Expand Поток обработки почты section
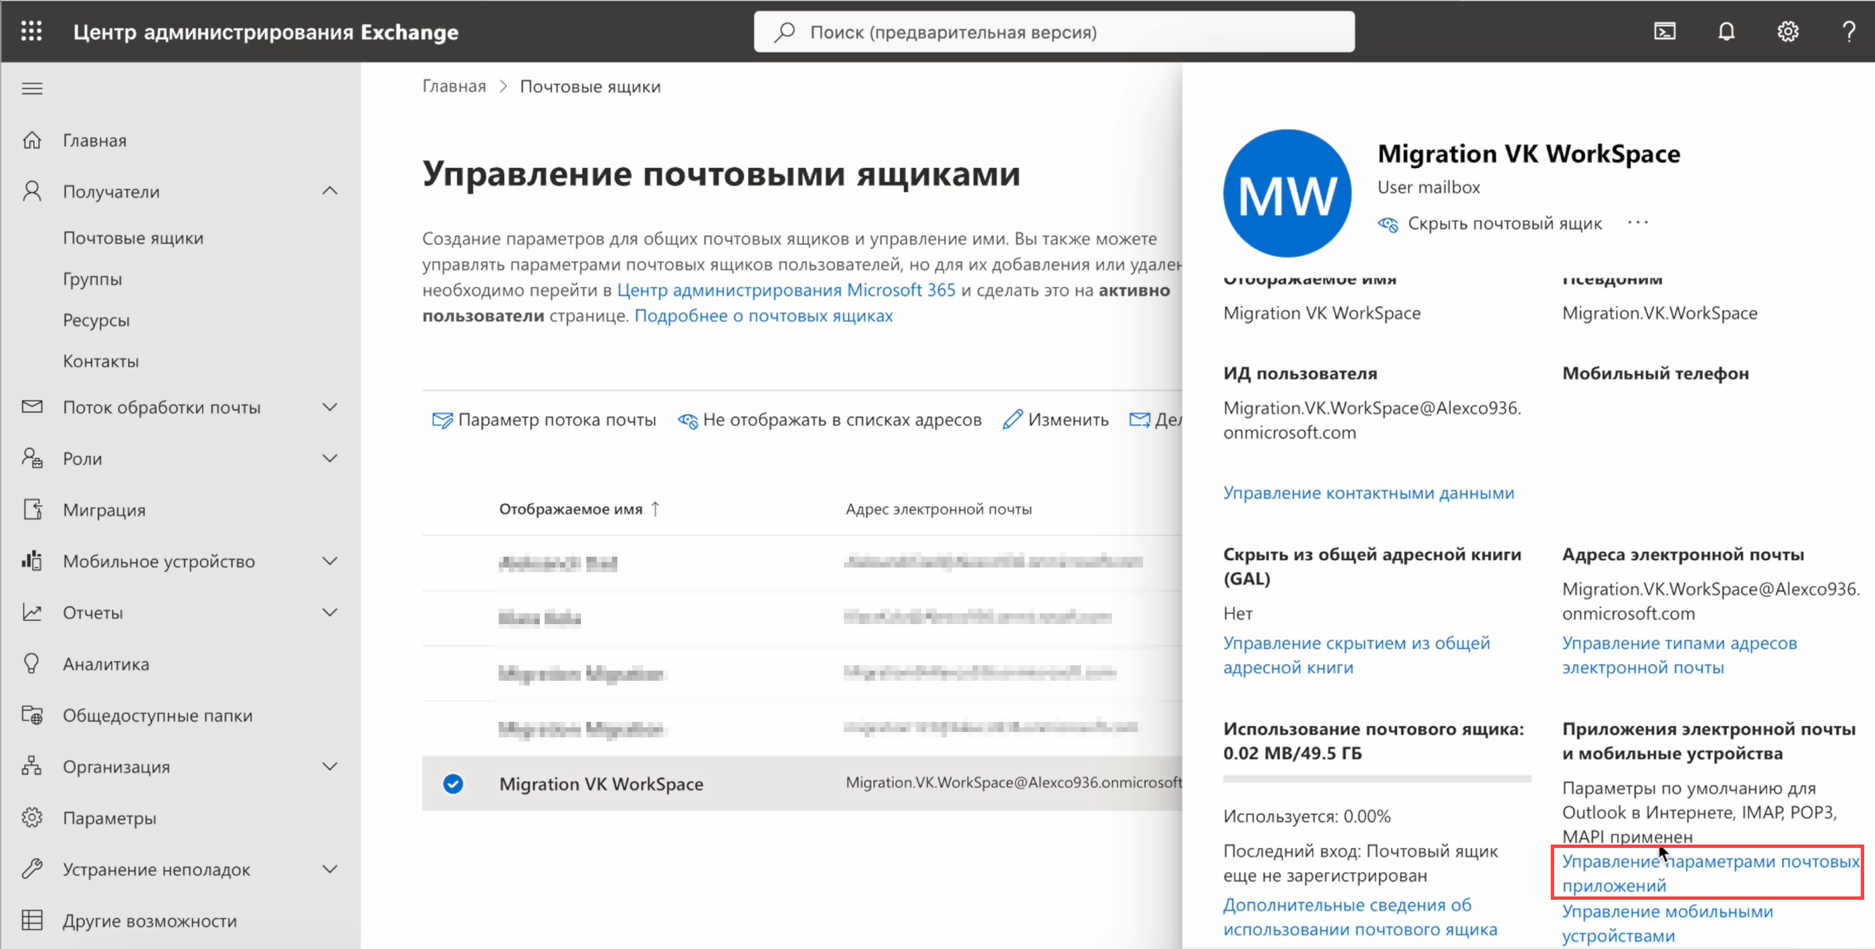 pyautogui.click(x=330, y=407)
